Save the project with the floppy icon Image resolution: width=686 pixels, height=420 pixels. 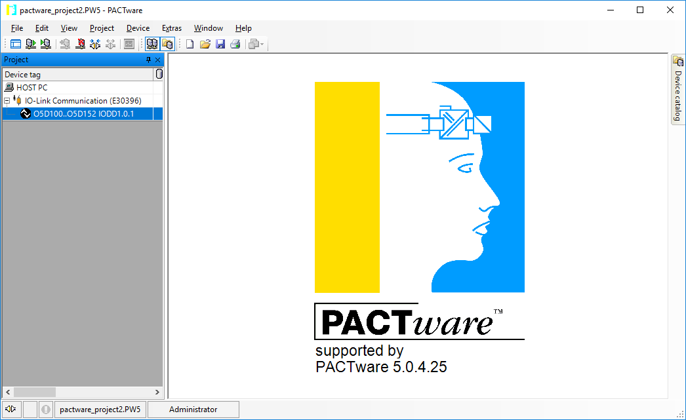pos(220,44)
